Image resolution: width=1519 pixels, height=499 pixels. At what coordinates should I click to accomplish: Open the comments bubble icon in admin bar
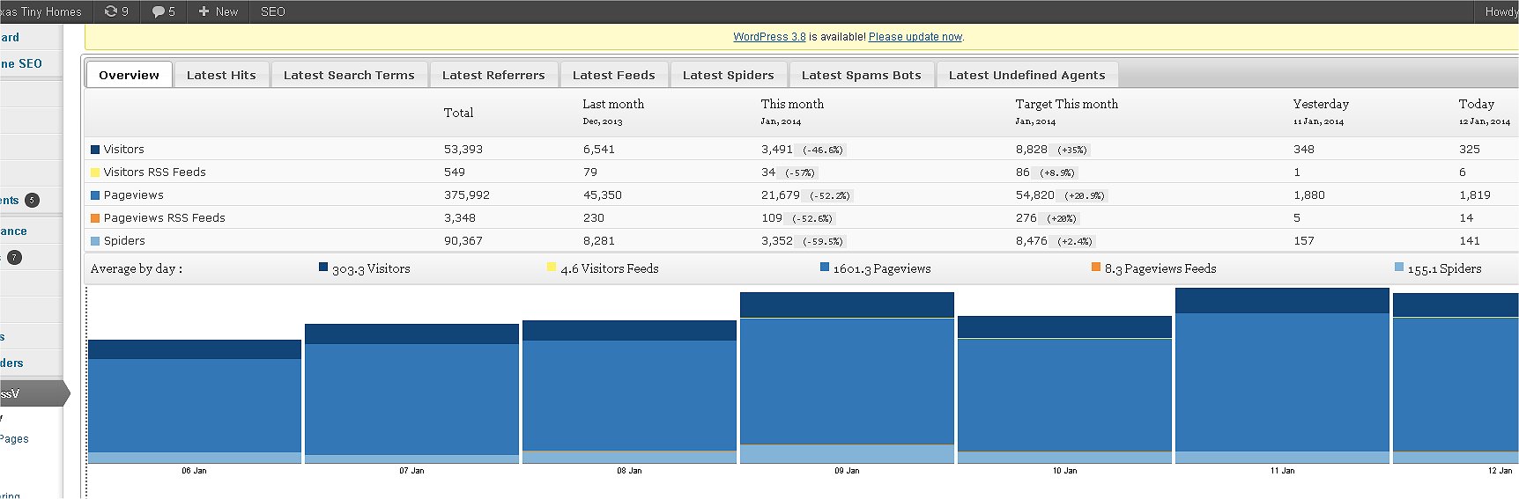[x=159, y=11]
